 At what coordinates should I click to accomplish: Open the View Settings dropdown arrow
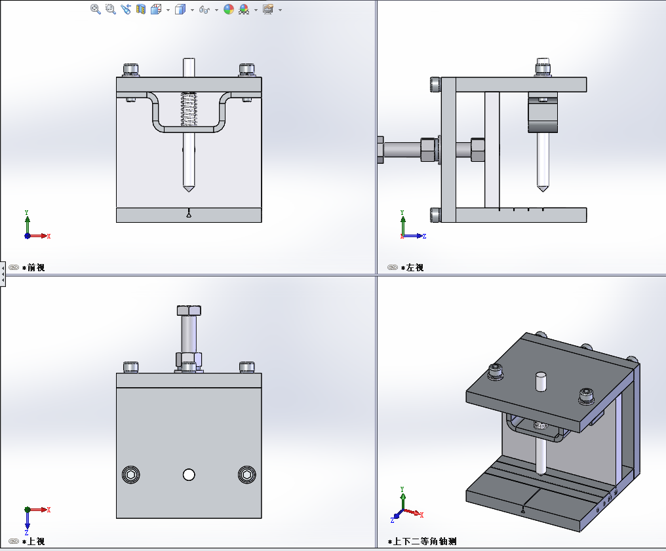click(281, 10)
